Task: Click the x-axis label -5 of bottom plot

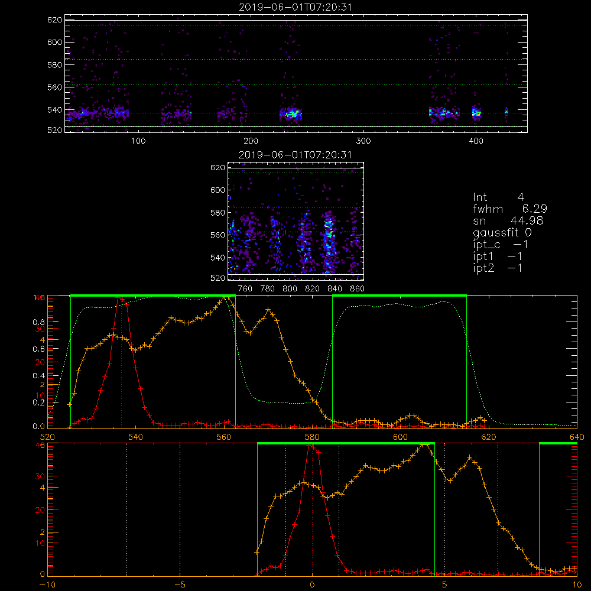Action: (180, 585)
